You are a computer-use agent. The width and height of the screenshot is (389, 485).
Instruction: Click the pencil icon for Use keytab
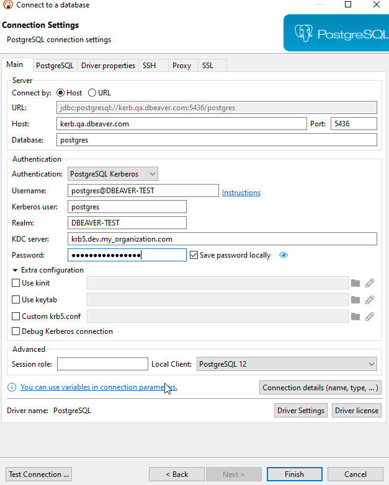(x=370, y=300)
